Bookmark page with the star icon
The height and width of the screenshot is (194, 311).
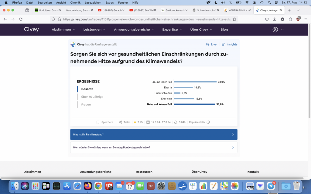tap(234, 19)
